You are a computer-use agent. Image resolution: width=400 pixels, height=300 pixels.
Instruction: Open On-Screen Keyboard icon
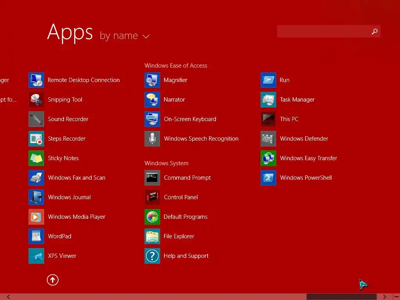point(152,119)
